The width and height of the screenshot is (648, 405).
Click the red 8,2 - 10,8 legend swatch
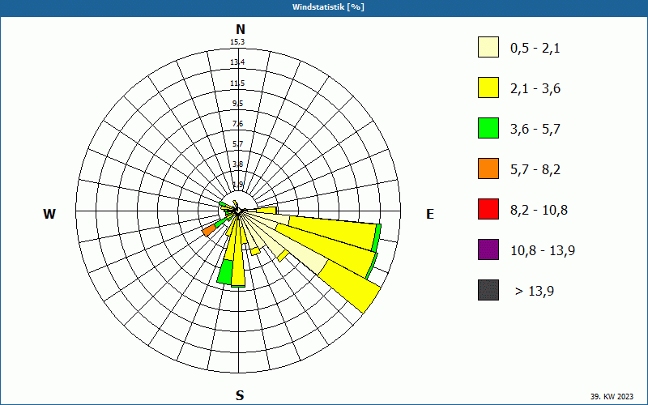pos(488,209)
